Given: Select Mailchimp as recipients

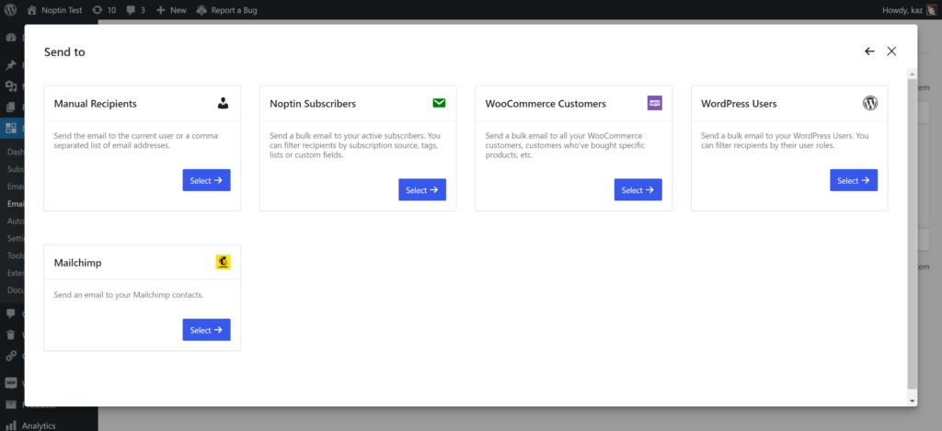Looking at the screenshot, I should (x=206, y=330).
